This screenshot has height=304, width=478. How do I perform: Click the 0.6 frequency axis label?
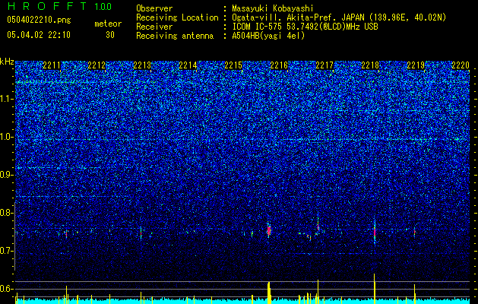tap(7, 289)
